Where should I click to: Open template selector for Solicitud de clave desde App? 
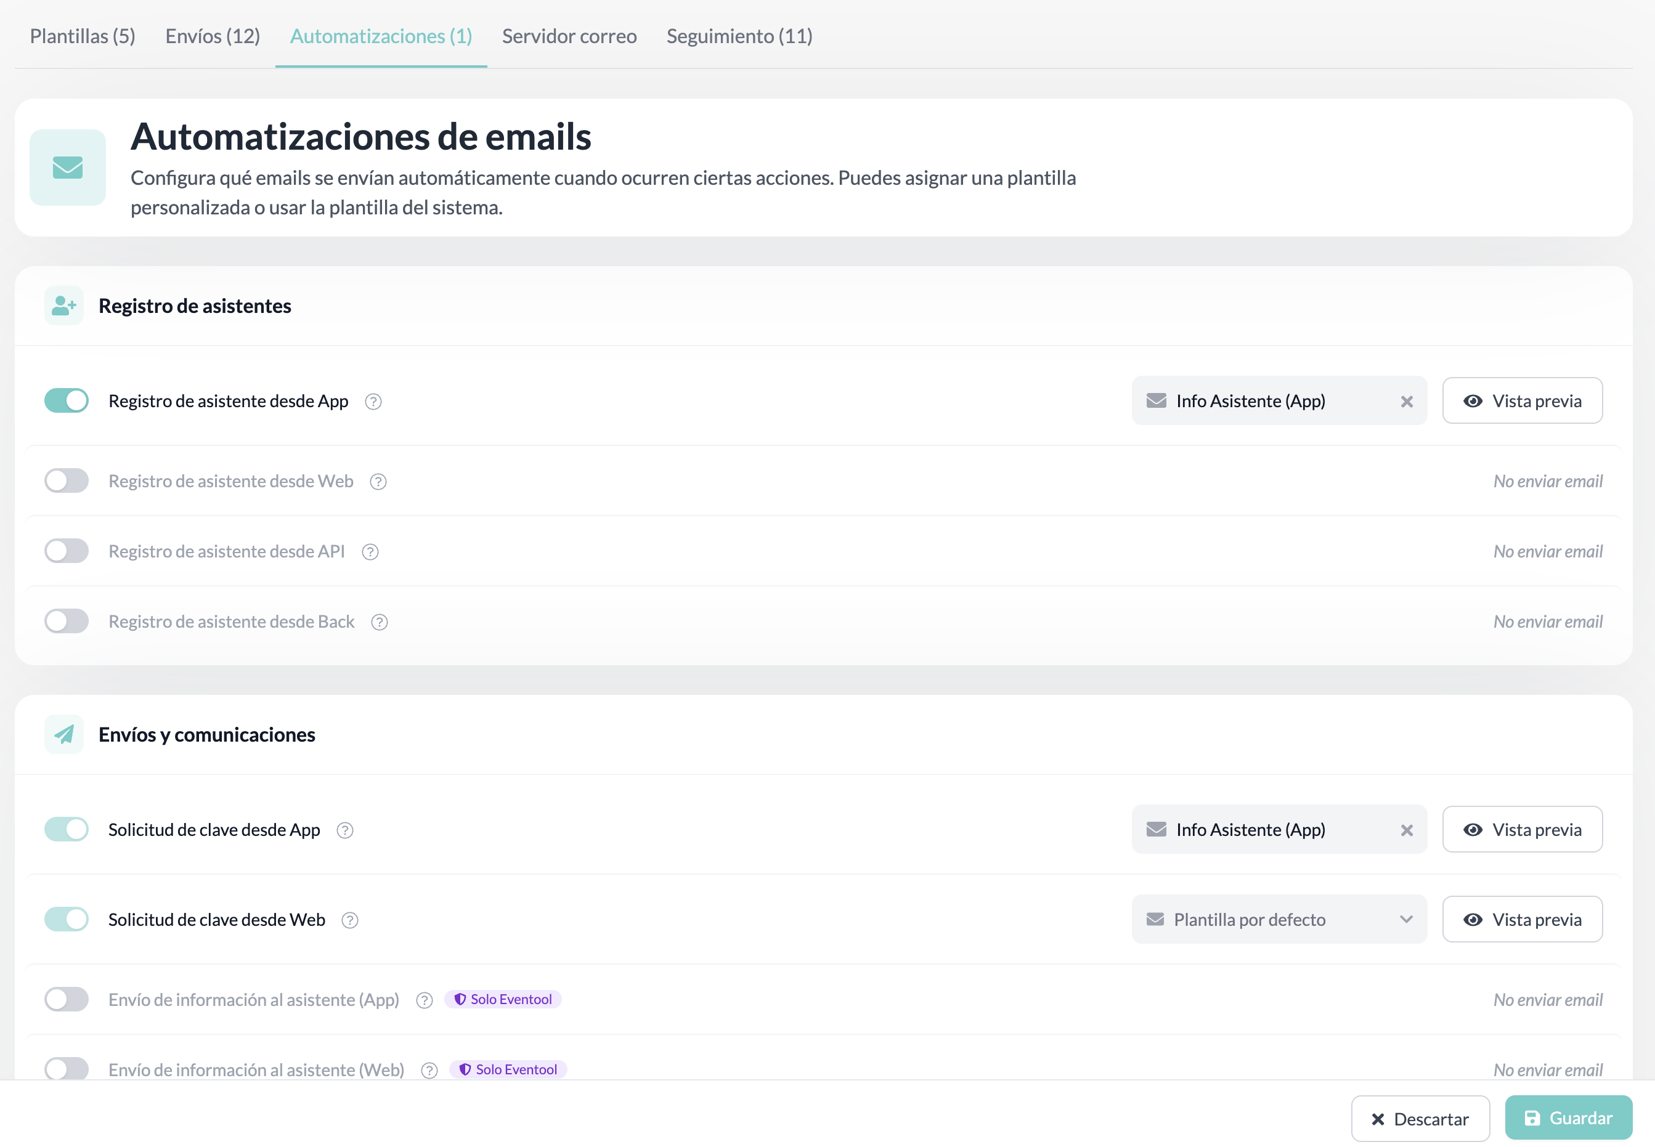click(x=1265, y=830)
